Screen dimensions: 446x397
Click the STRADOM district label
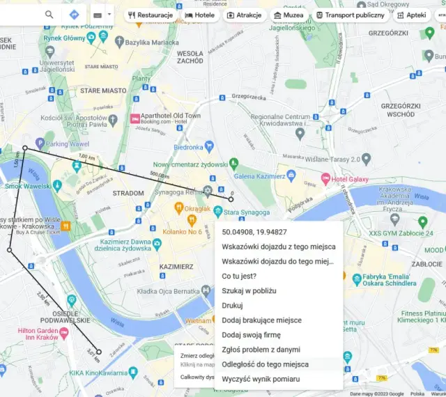[x=128, y=194]
